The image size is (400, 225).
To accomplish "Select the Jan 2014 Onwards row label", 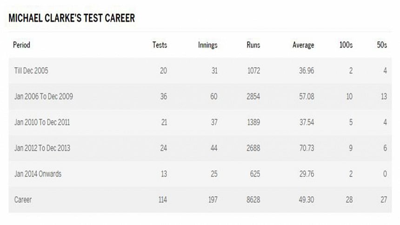I will [38, 174].
